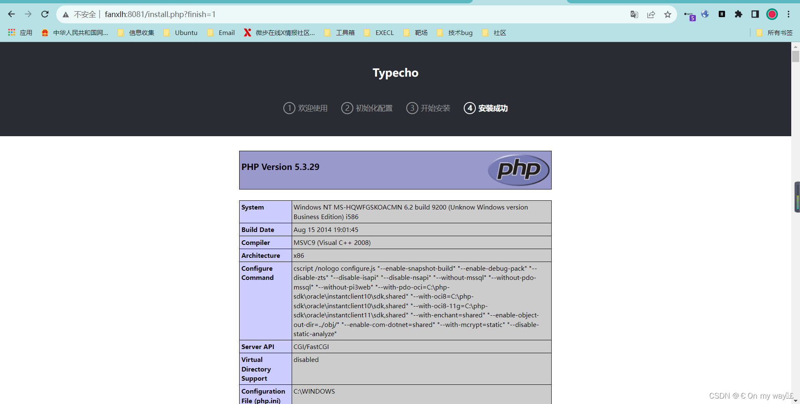Click the System row label
800x404 pixels.
[x=252, y=207]
